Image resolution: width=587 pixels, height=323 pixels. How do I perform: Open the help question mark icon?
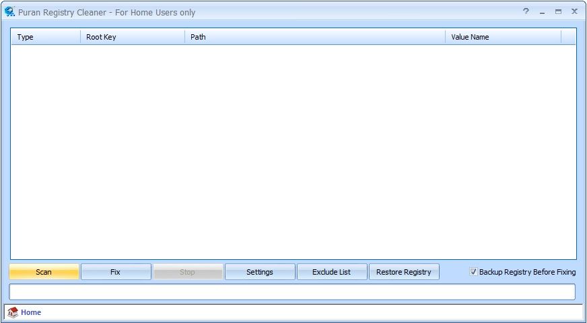(x=526, y=11)
